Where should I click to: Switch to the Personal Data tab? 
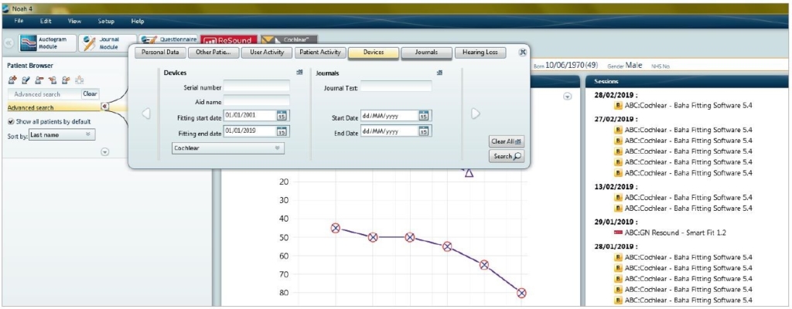point(160,53)
